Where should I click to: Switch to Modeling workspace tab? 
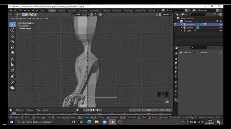(x=62, y=11)
